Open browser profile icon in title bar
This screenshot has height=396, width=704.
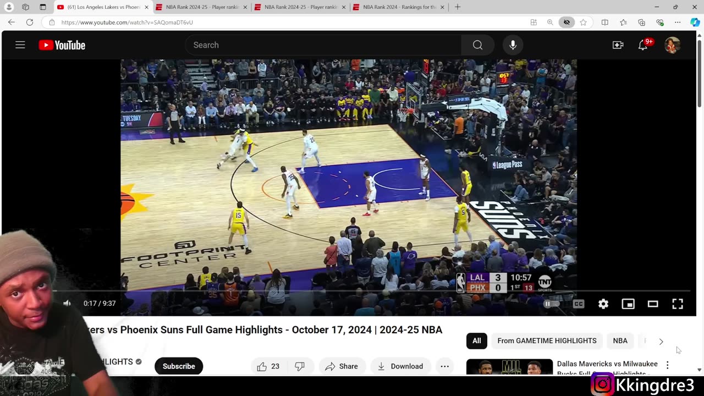[9, 7]
